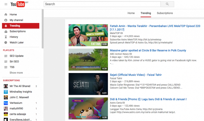Screen dimensions: 204x121
Task: Open Massive gator spotted title link
Action: (x=148, y=51)
